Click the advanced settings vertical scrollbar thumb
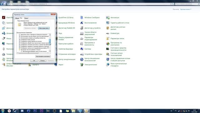Viewport: 200px width, 113px height. tap(50, 42)
